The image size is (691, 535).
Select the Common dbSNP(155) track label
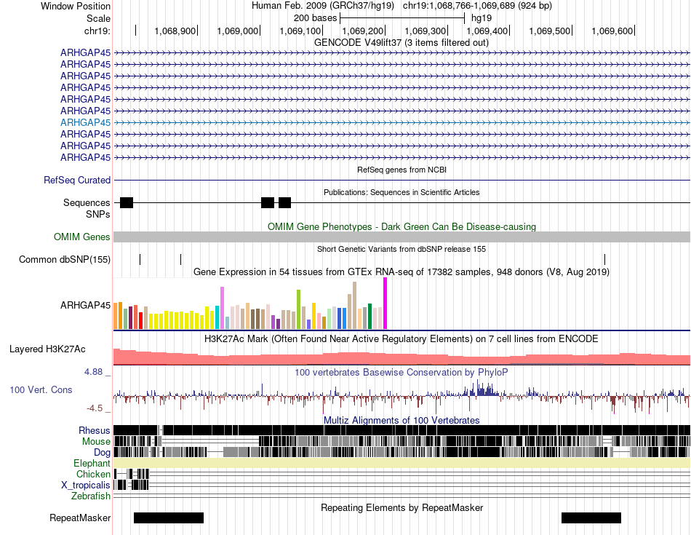[65, 260]
